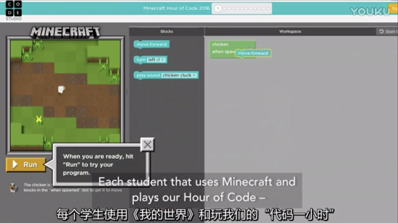The image size is (398, 223).
Task: Click the Minecraft logo above game
Action: 65,32
